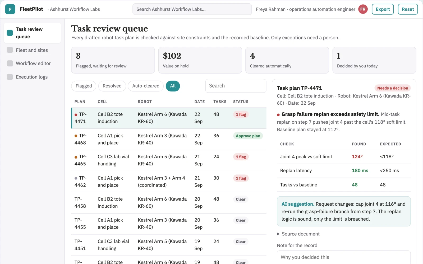Select plan TP-4455 row
423x264 pixels.
click(169, 224)
